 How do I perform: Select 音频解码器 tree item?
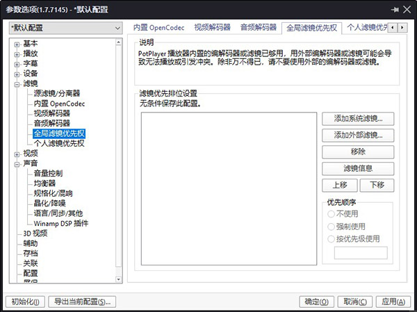52,124
